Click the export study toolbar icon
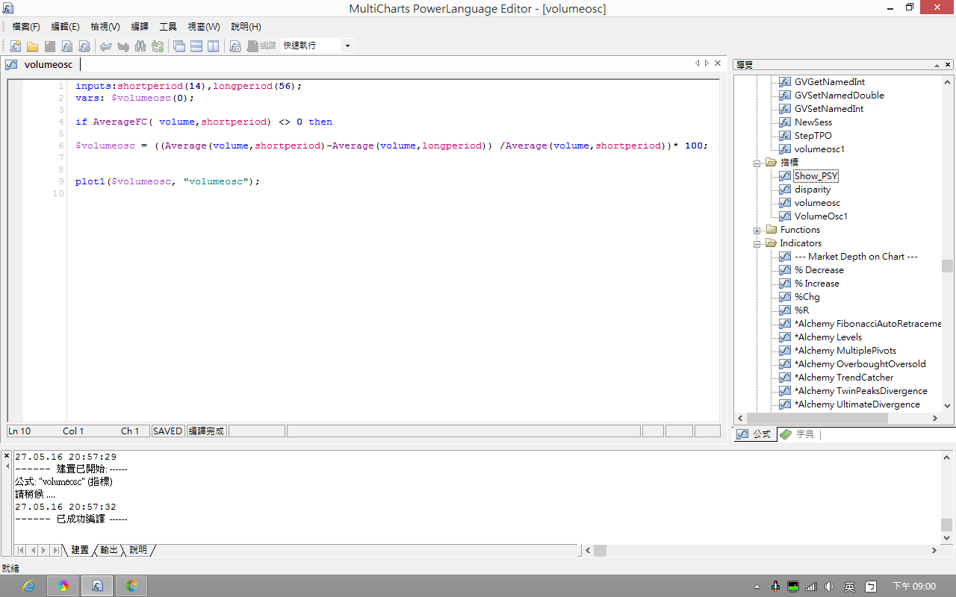956x597 pixels. click(84, 46)
